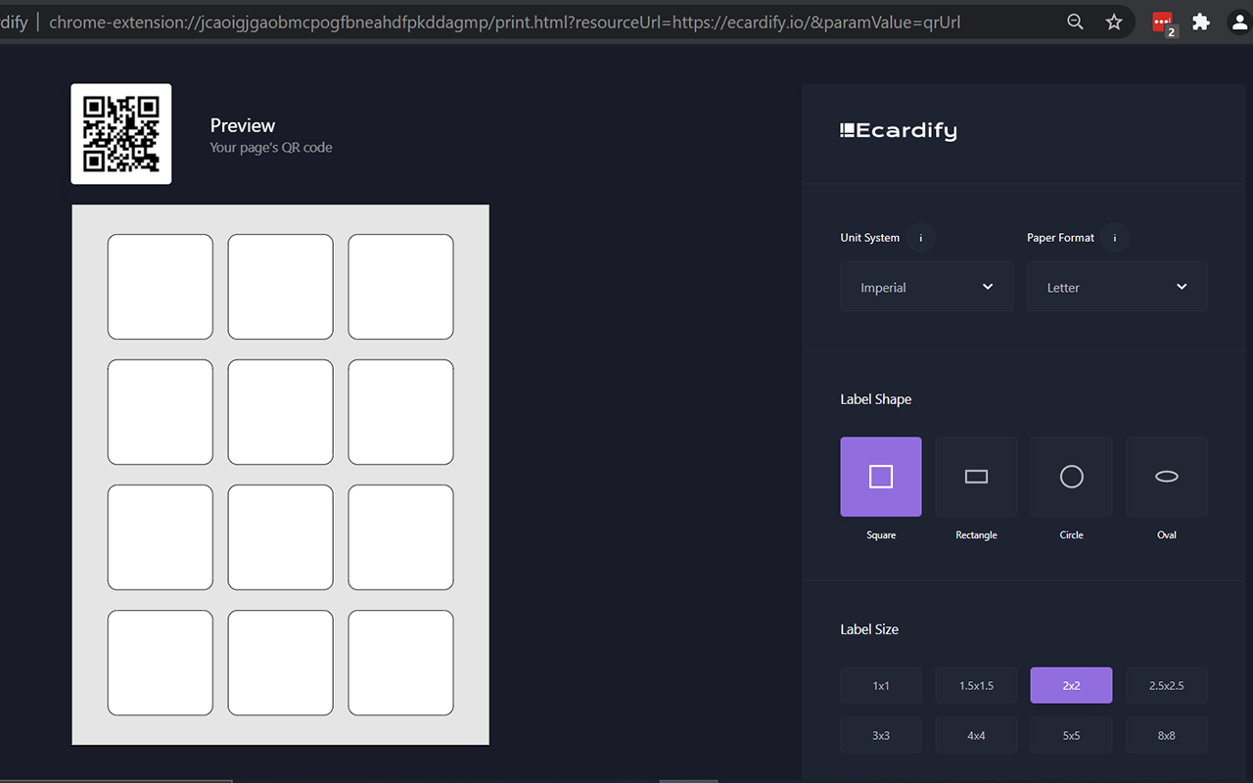The image size is (1253, 783).
Task: Select the Square label shape
Action: (x=881, y=477)
